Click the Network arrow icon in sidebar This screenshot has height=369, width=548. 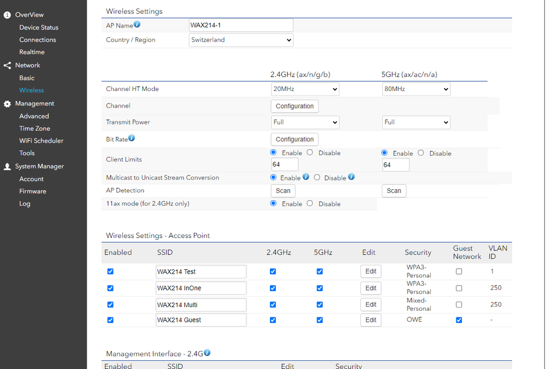point(6,65)
